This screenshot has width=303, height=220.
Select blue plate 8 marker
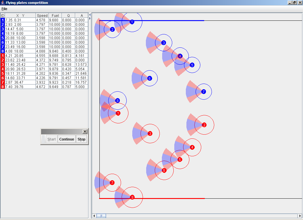pyautogui.click(x=117, y=101)
